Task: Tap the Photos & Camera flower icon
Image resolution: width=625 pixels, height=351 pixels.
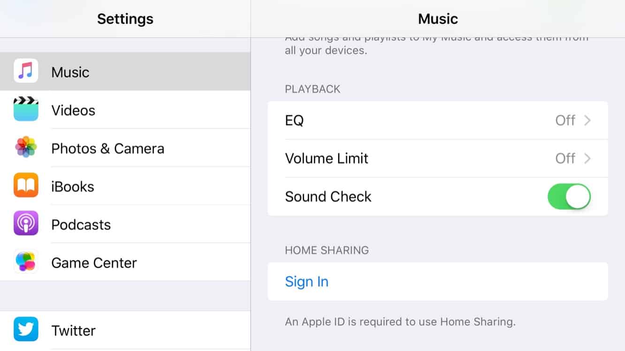Action: (26, 148)
